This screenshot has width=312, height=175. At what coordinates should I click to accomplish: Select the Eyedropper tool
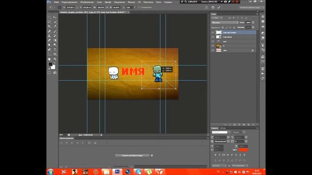55,26
